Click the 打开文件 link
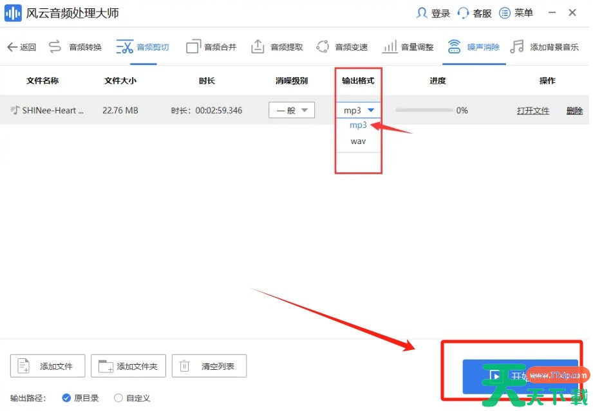The width and height of the screenshot is (593, 411). tap(532, 111)
